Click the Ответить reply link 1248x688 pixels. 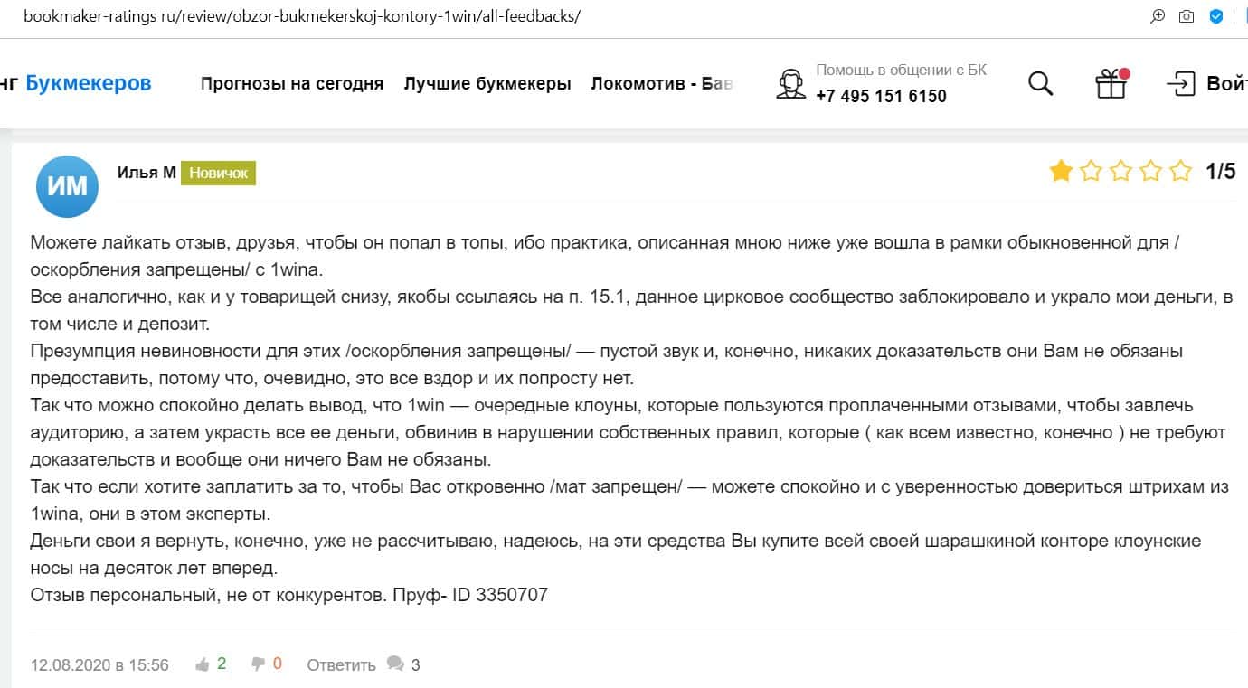tap(341, 665)
